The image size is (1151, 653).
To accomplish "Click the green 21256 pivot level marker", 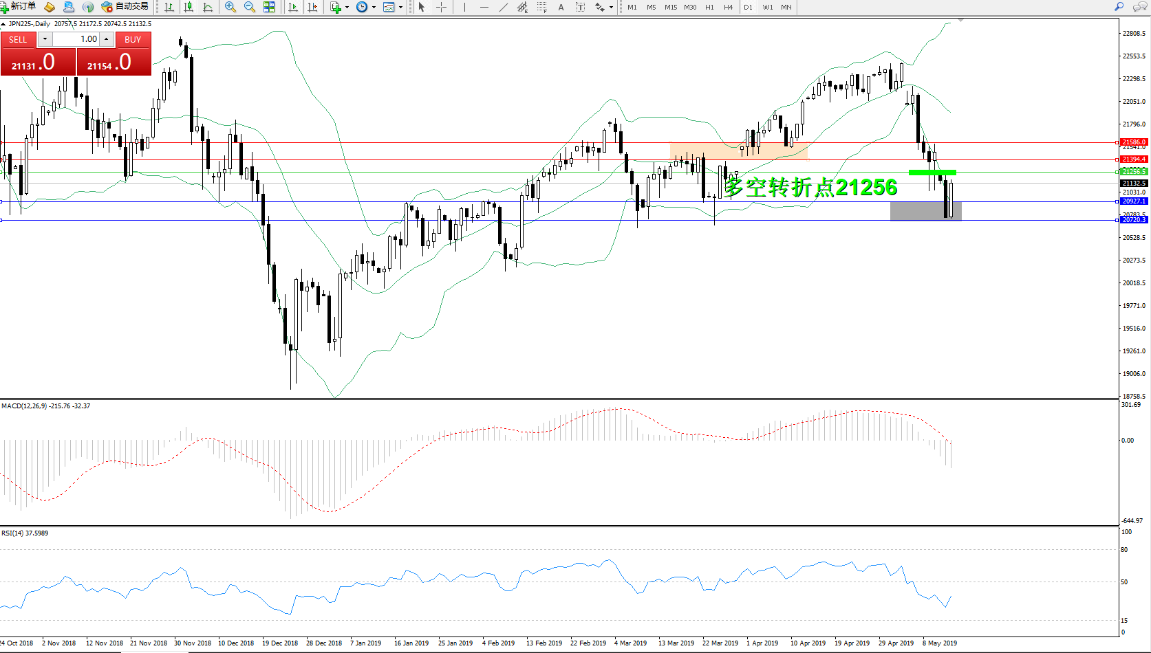I will (x=932, y=173).
